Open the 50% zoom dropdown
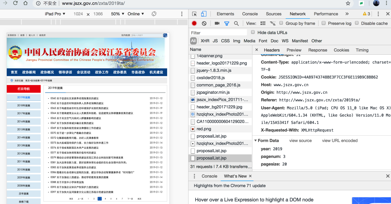This screenshot has width=391, height=204. pyautogui.click(x=117, y=14)
